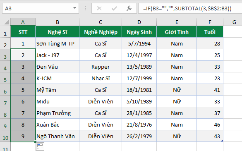Select column B header
242x151 pixels.
(x=57, y=22)
